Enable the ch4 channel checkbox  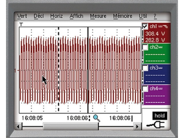coord(145,89)
